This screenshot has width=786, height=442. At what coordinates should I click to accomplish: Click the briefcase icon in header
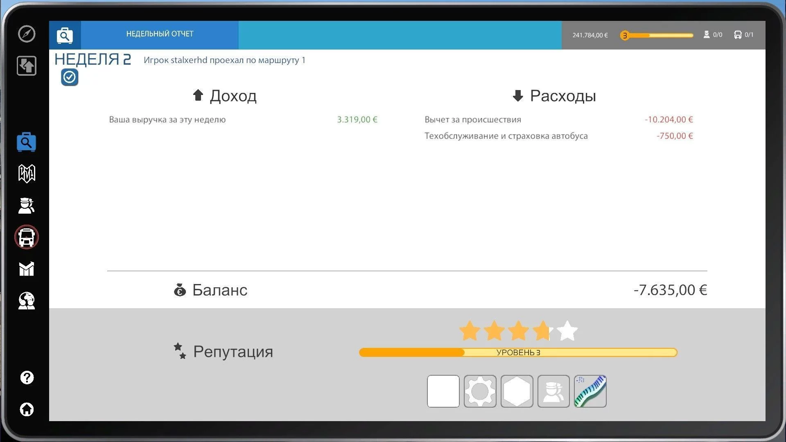[65, 35]
